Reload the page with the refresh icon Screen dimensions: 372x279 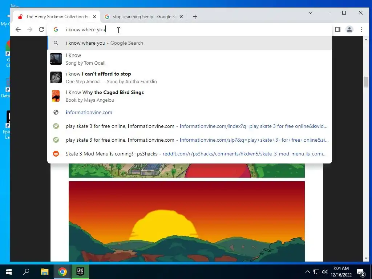click(x=41, y=29)
